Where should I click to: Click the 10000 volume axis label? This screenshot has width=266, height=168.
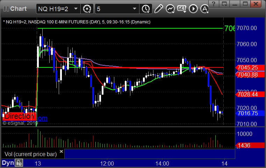[244, 134]
